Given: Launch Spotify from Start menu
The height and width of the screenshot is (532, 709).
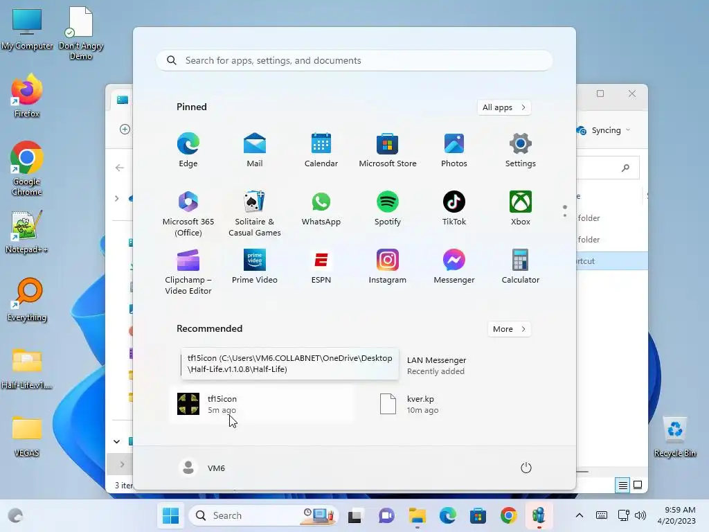Looking at the screenshot, I should coord(388,208).
